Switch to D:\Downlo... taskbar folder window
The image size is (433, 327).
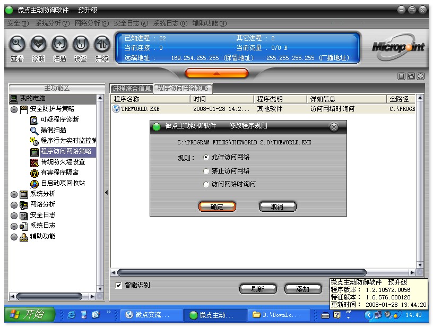(279, 315)
